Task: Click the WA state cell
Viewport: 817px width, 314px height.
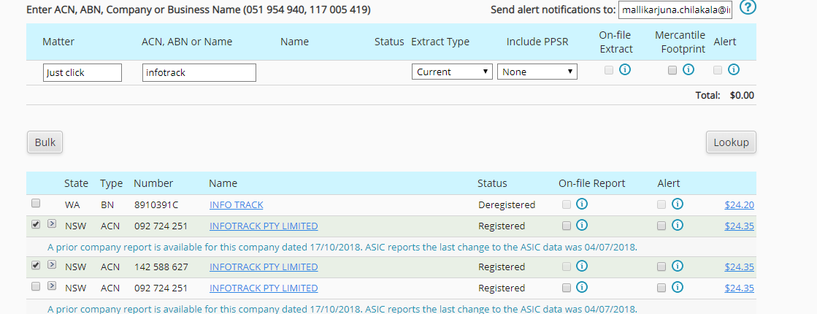Action: (x=72, y=205)
